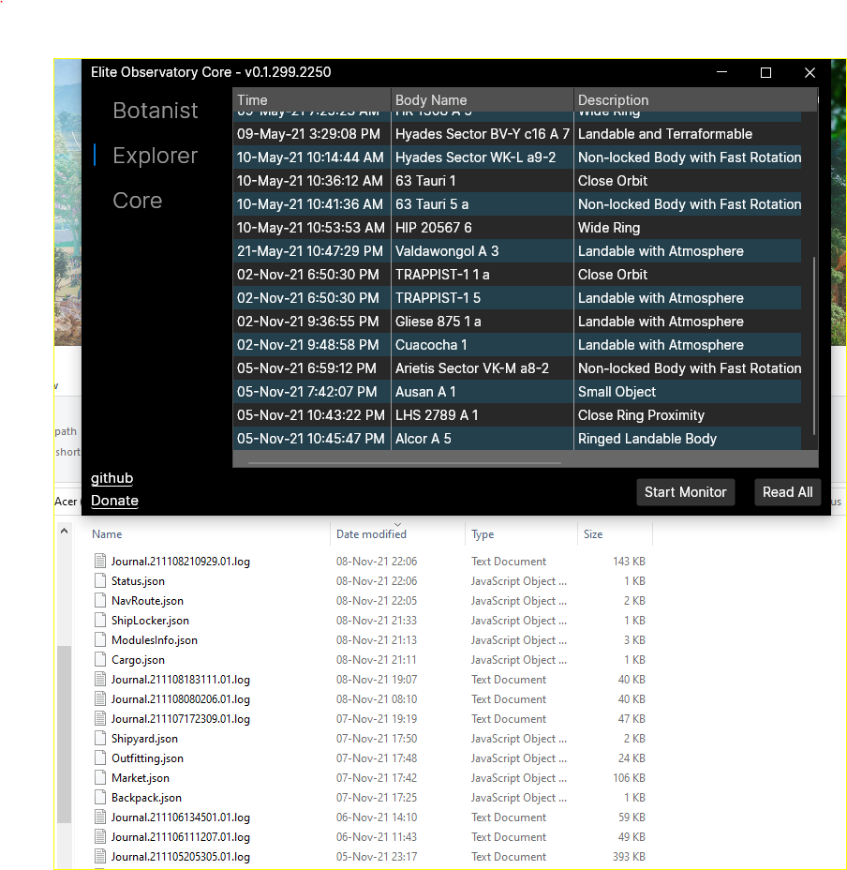This screenshot has width=847, height=870.
Task: Sort by Description column header
Action: 695,100
